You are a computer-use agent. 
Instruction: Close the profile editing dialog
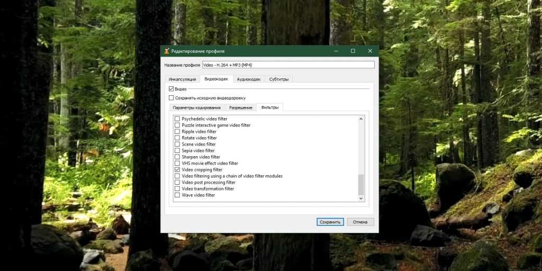click(x=369, y=51)
